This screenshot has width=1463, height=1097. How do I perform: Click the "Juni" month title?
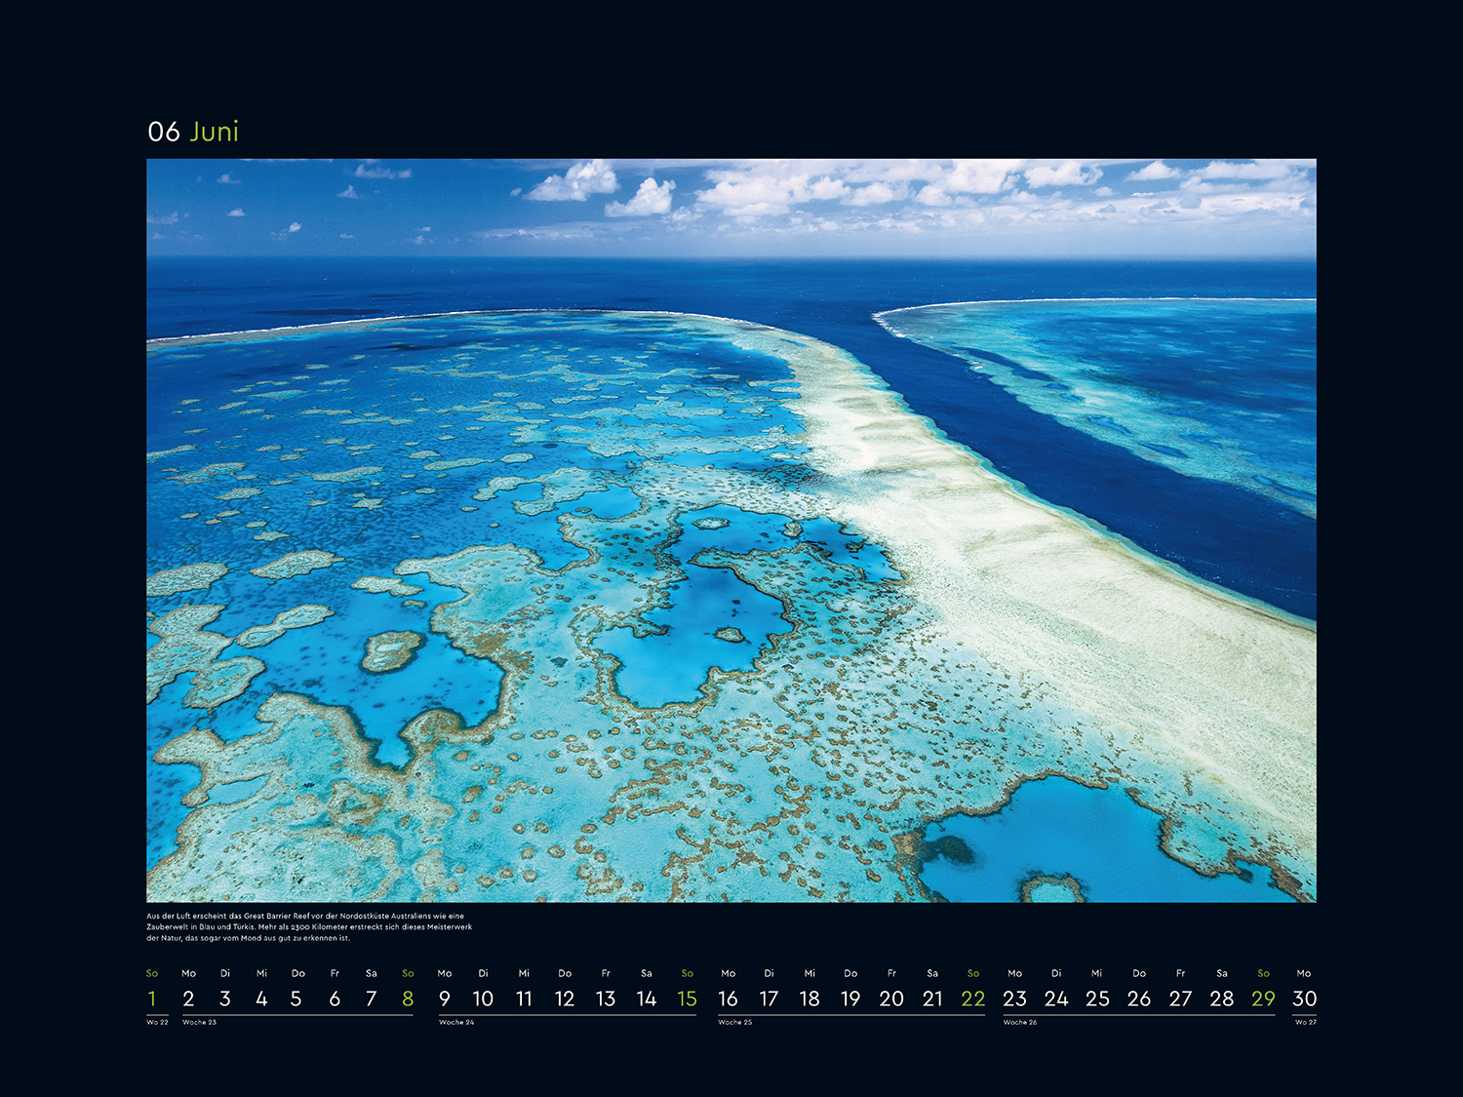(215, 132)
